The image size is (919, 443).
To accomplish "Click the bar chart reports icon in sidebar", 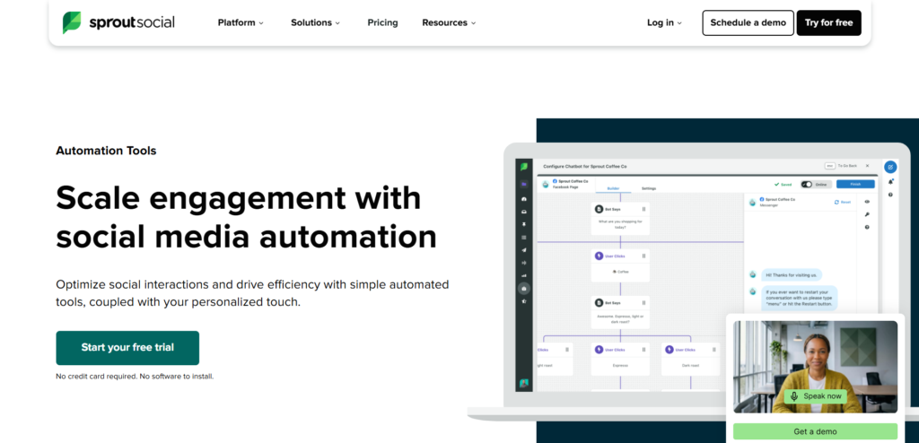I will pyautogui.click(x=524, y=275).
